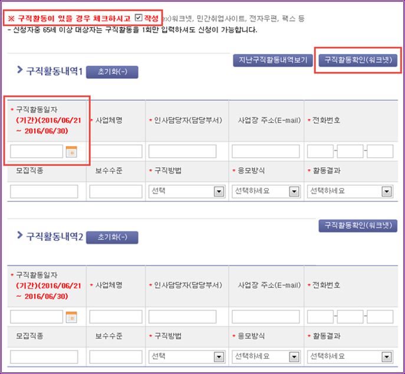Open 구직방법 dropdown in 구직활동내역1
The image size is (405, 374).
tap(187, 191)
